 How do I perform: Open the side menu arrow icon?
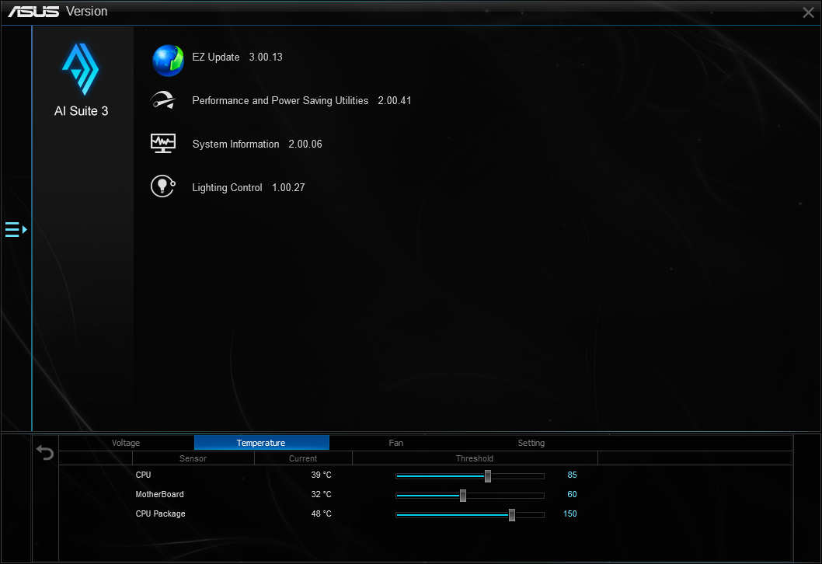coord(16,230)
